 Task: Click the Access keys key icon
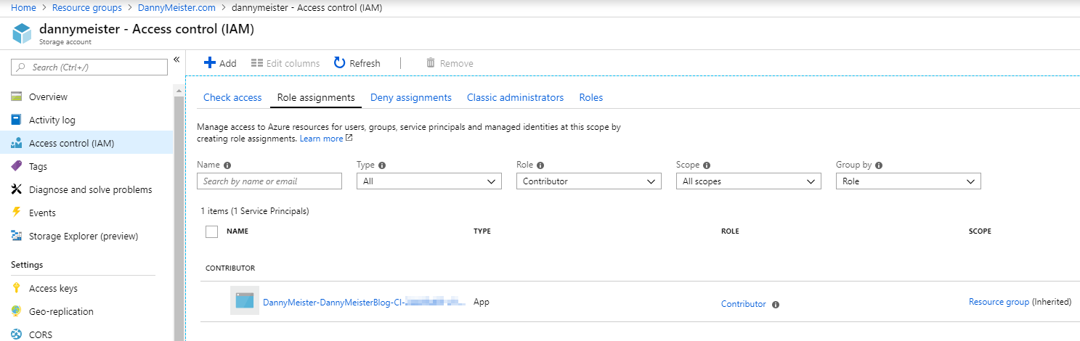tap(17, 289)
